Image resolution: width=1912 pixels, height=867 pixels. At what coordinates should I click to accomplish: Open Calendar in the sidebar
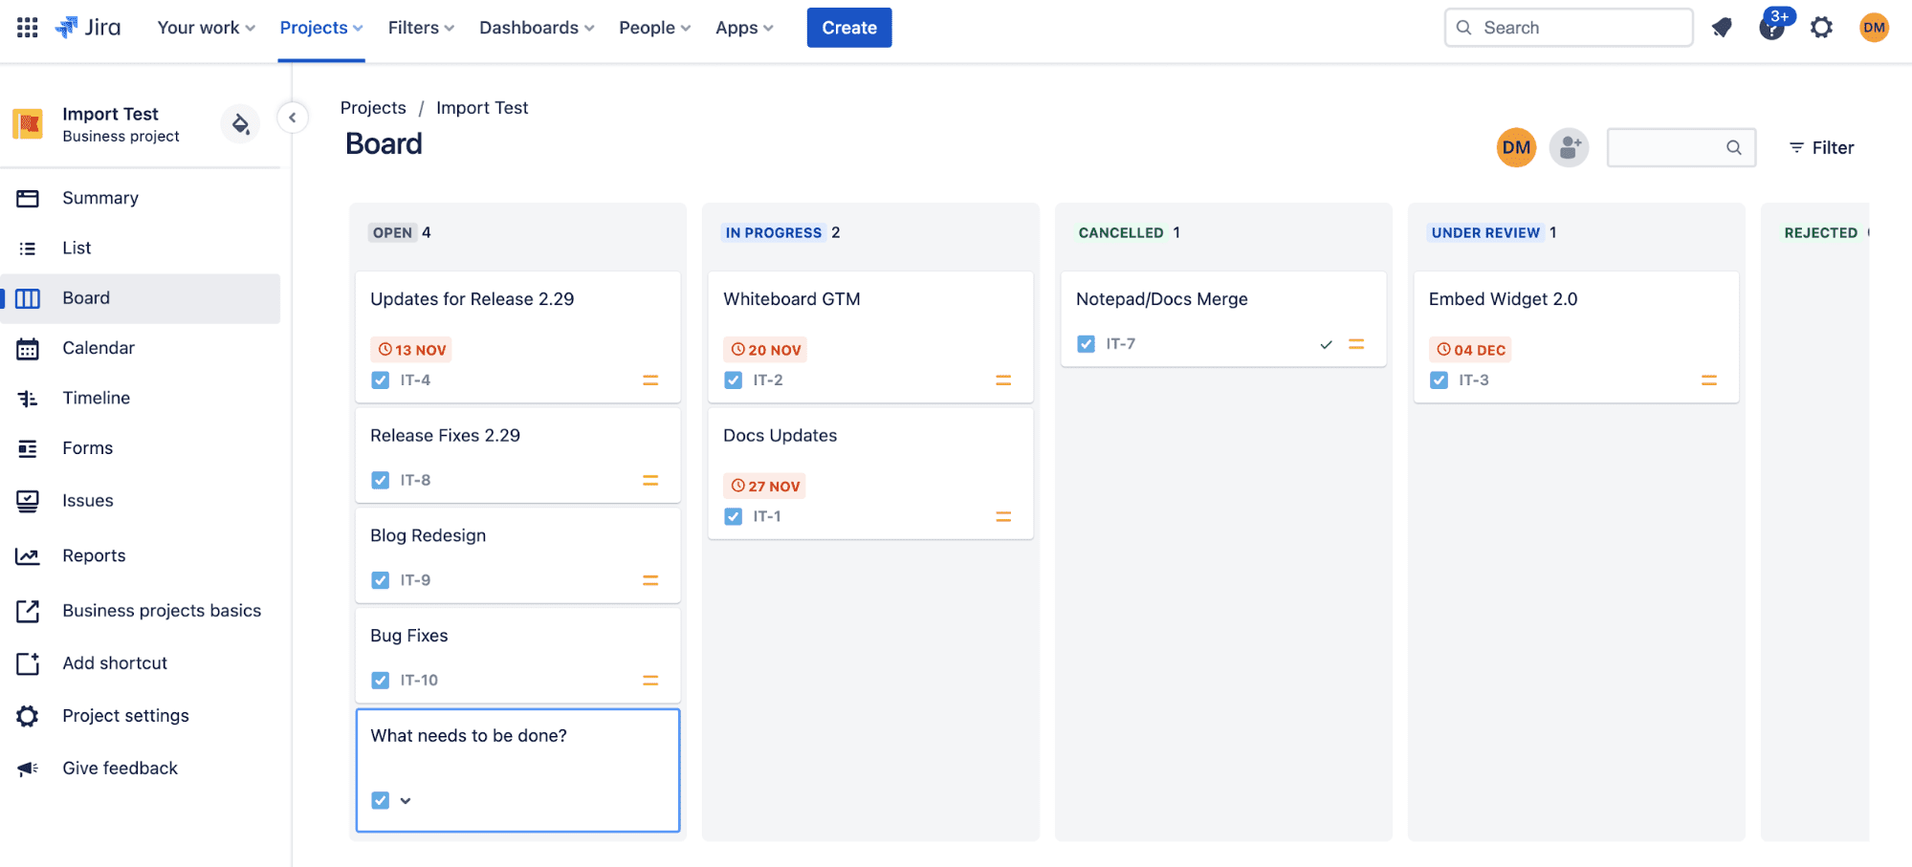[98, 348]
